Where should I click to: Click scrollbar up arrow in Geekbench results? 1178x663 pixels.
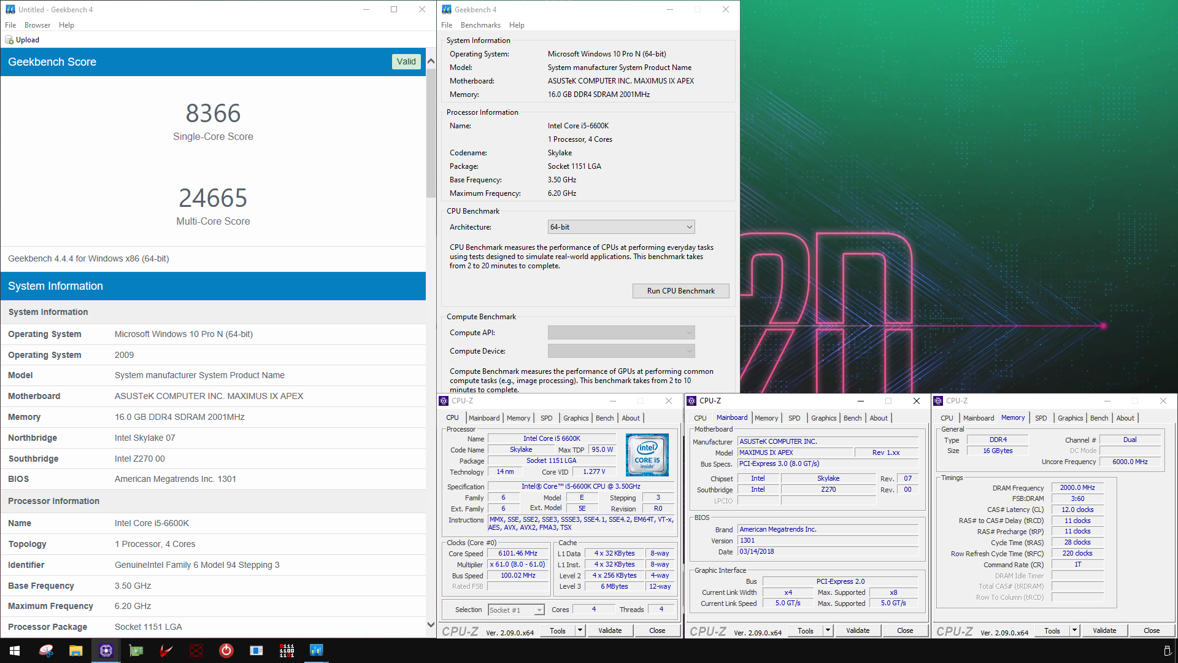tap(431, 61)
